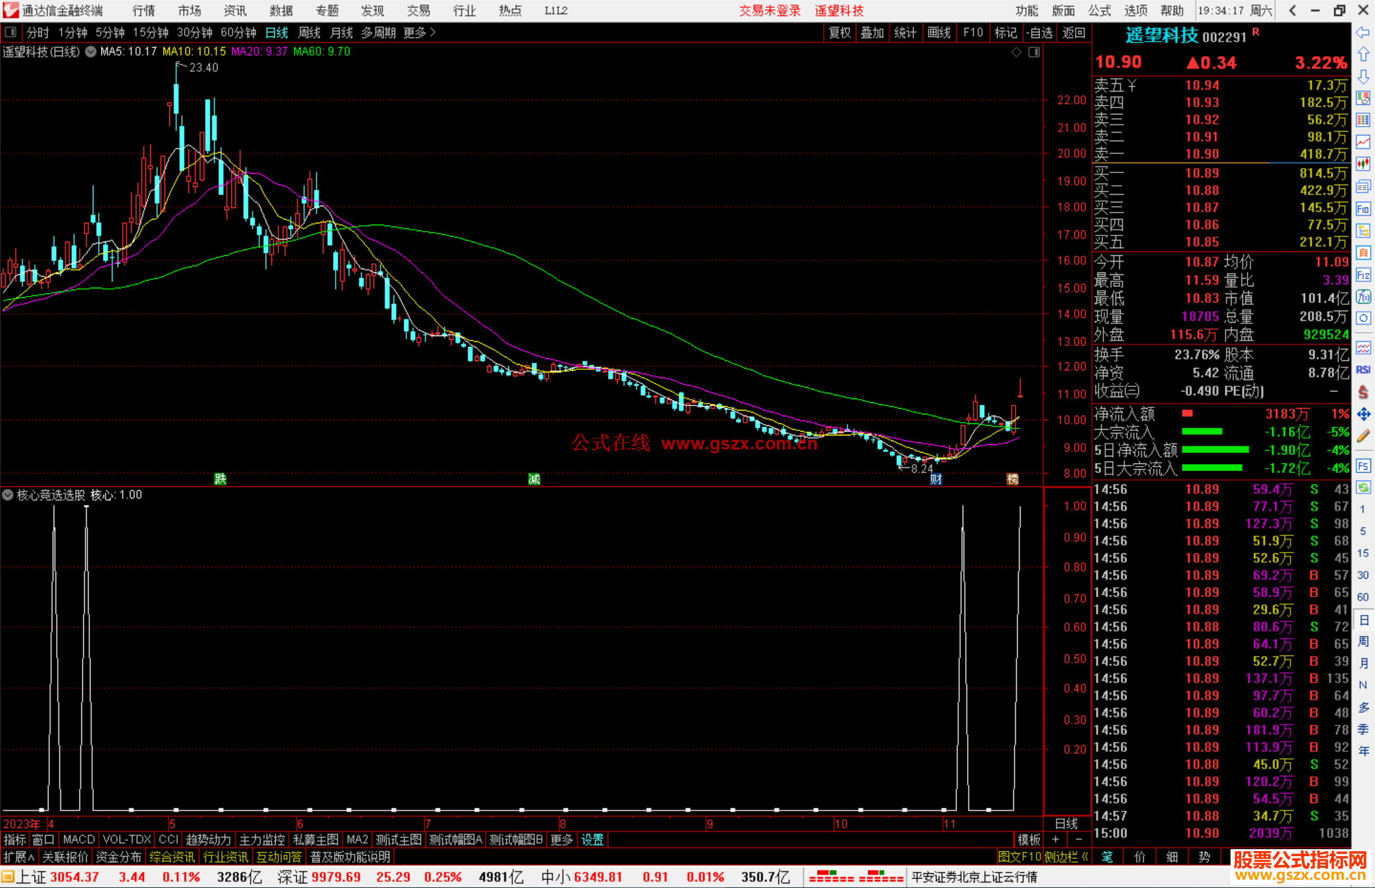
Task: Select the pencil drawing tool icon
Action: 1363,436
